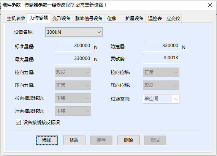This screenshot has width=217, height=156.
Task: Go to the 位移 tab
Action: click(114, 18)
